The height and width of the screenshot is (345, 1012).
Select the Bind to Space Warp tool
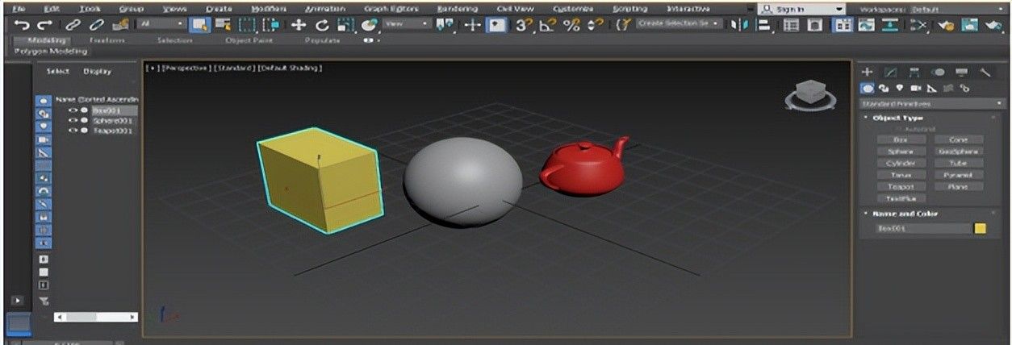click(x=119, y=26)
